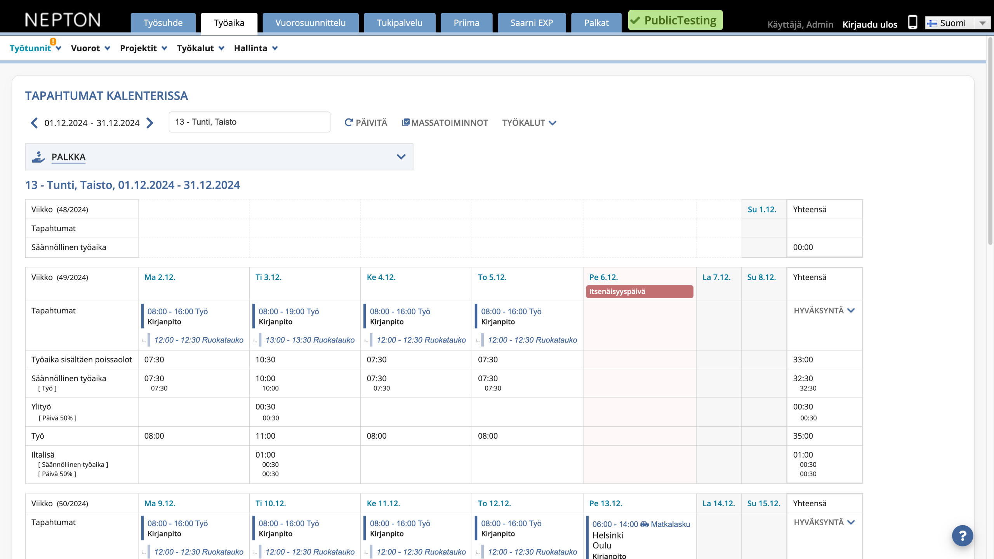994x559 pixels.
Task: Toggle the Massatoiminnot checkbox
Action: click(406, 123)
